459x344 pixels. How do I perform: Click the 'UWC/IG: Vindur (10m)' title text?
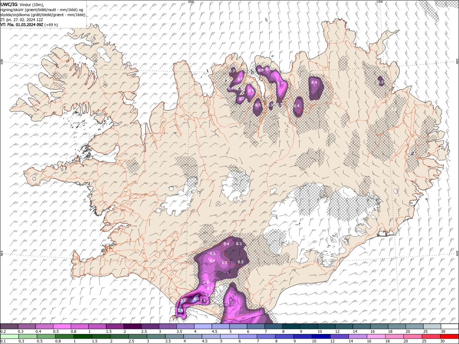(22, 4)
